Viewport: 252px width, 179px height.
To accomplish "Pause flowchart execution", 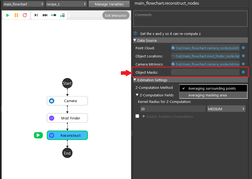I will [x=16, y=15].
